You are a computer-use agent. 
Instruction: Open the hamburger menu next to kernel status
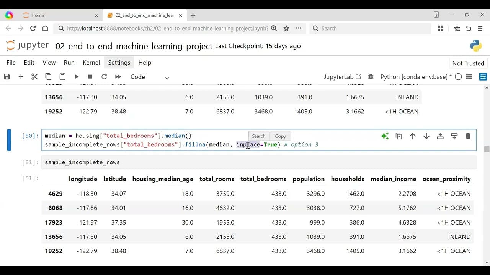(469, 77)
